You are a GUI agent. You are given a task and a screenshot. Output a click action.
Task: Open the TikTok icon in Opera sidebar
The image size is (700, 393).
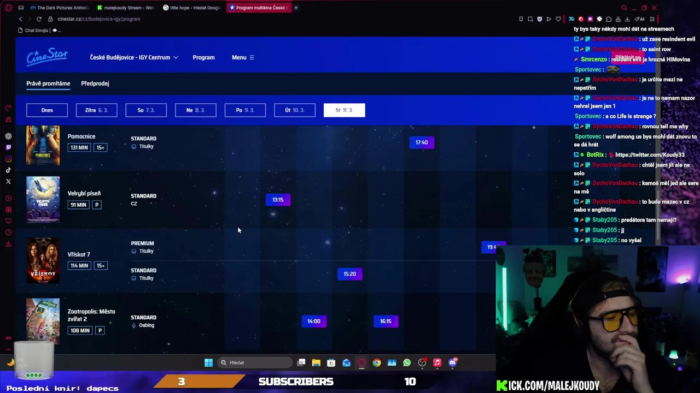(8, 170)
